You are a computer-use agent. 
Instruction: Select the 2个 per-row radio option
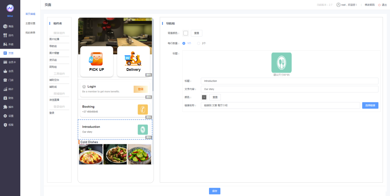pyautogui.click(x=199, y=43)
